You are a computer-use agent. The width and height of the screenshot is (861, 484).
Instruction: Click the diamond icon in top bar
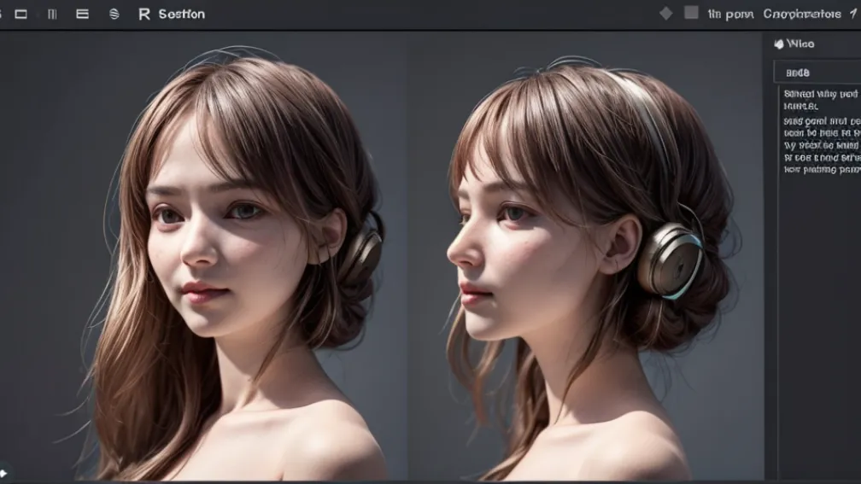tap(666, 14)
